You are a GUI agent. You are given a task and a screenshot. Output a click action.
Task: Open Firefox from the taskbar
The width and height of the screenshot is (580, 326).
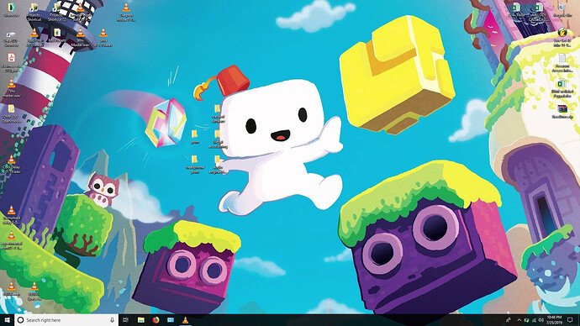156,320
